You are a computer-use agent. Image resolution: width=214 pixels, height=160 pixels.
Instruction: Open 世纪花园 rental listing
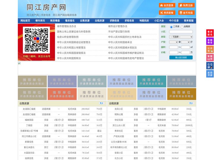click(x=119, y=120)
